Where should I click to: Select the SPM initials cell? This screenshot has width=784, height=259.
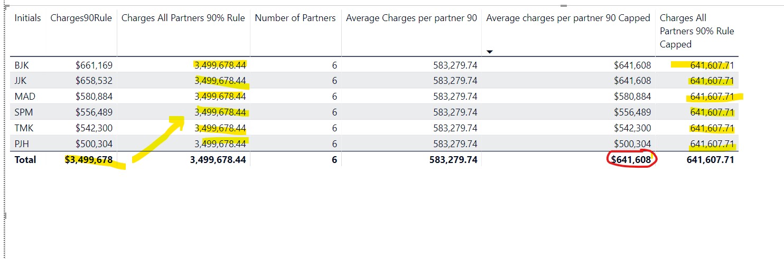(x=23, y=112)
